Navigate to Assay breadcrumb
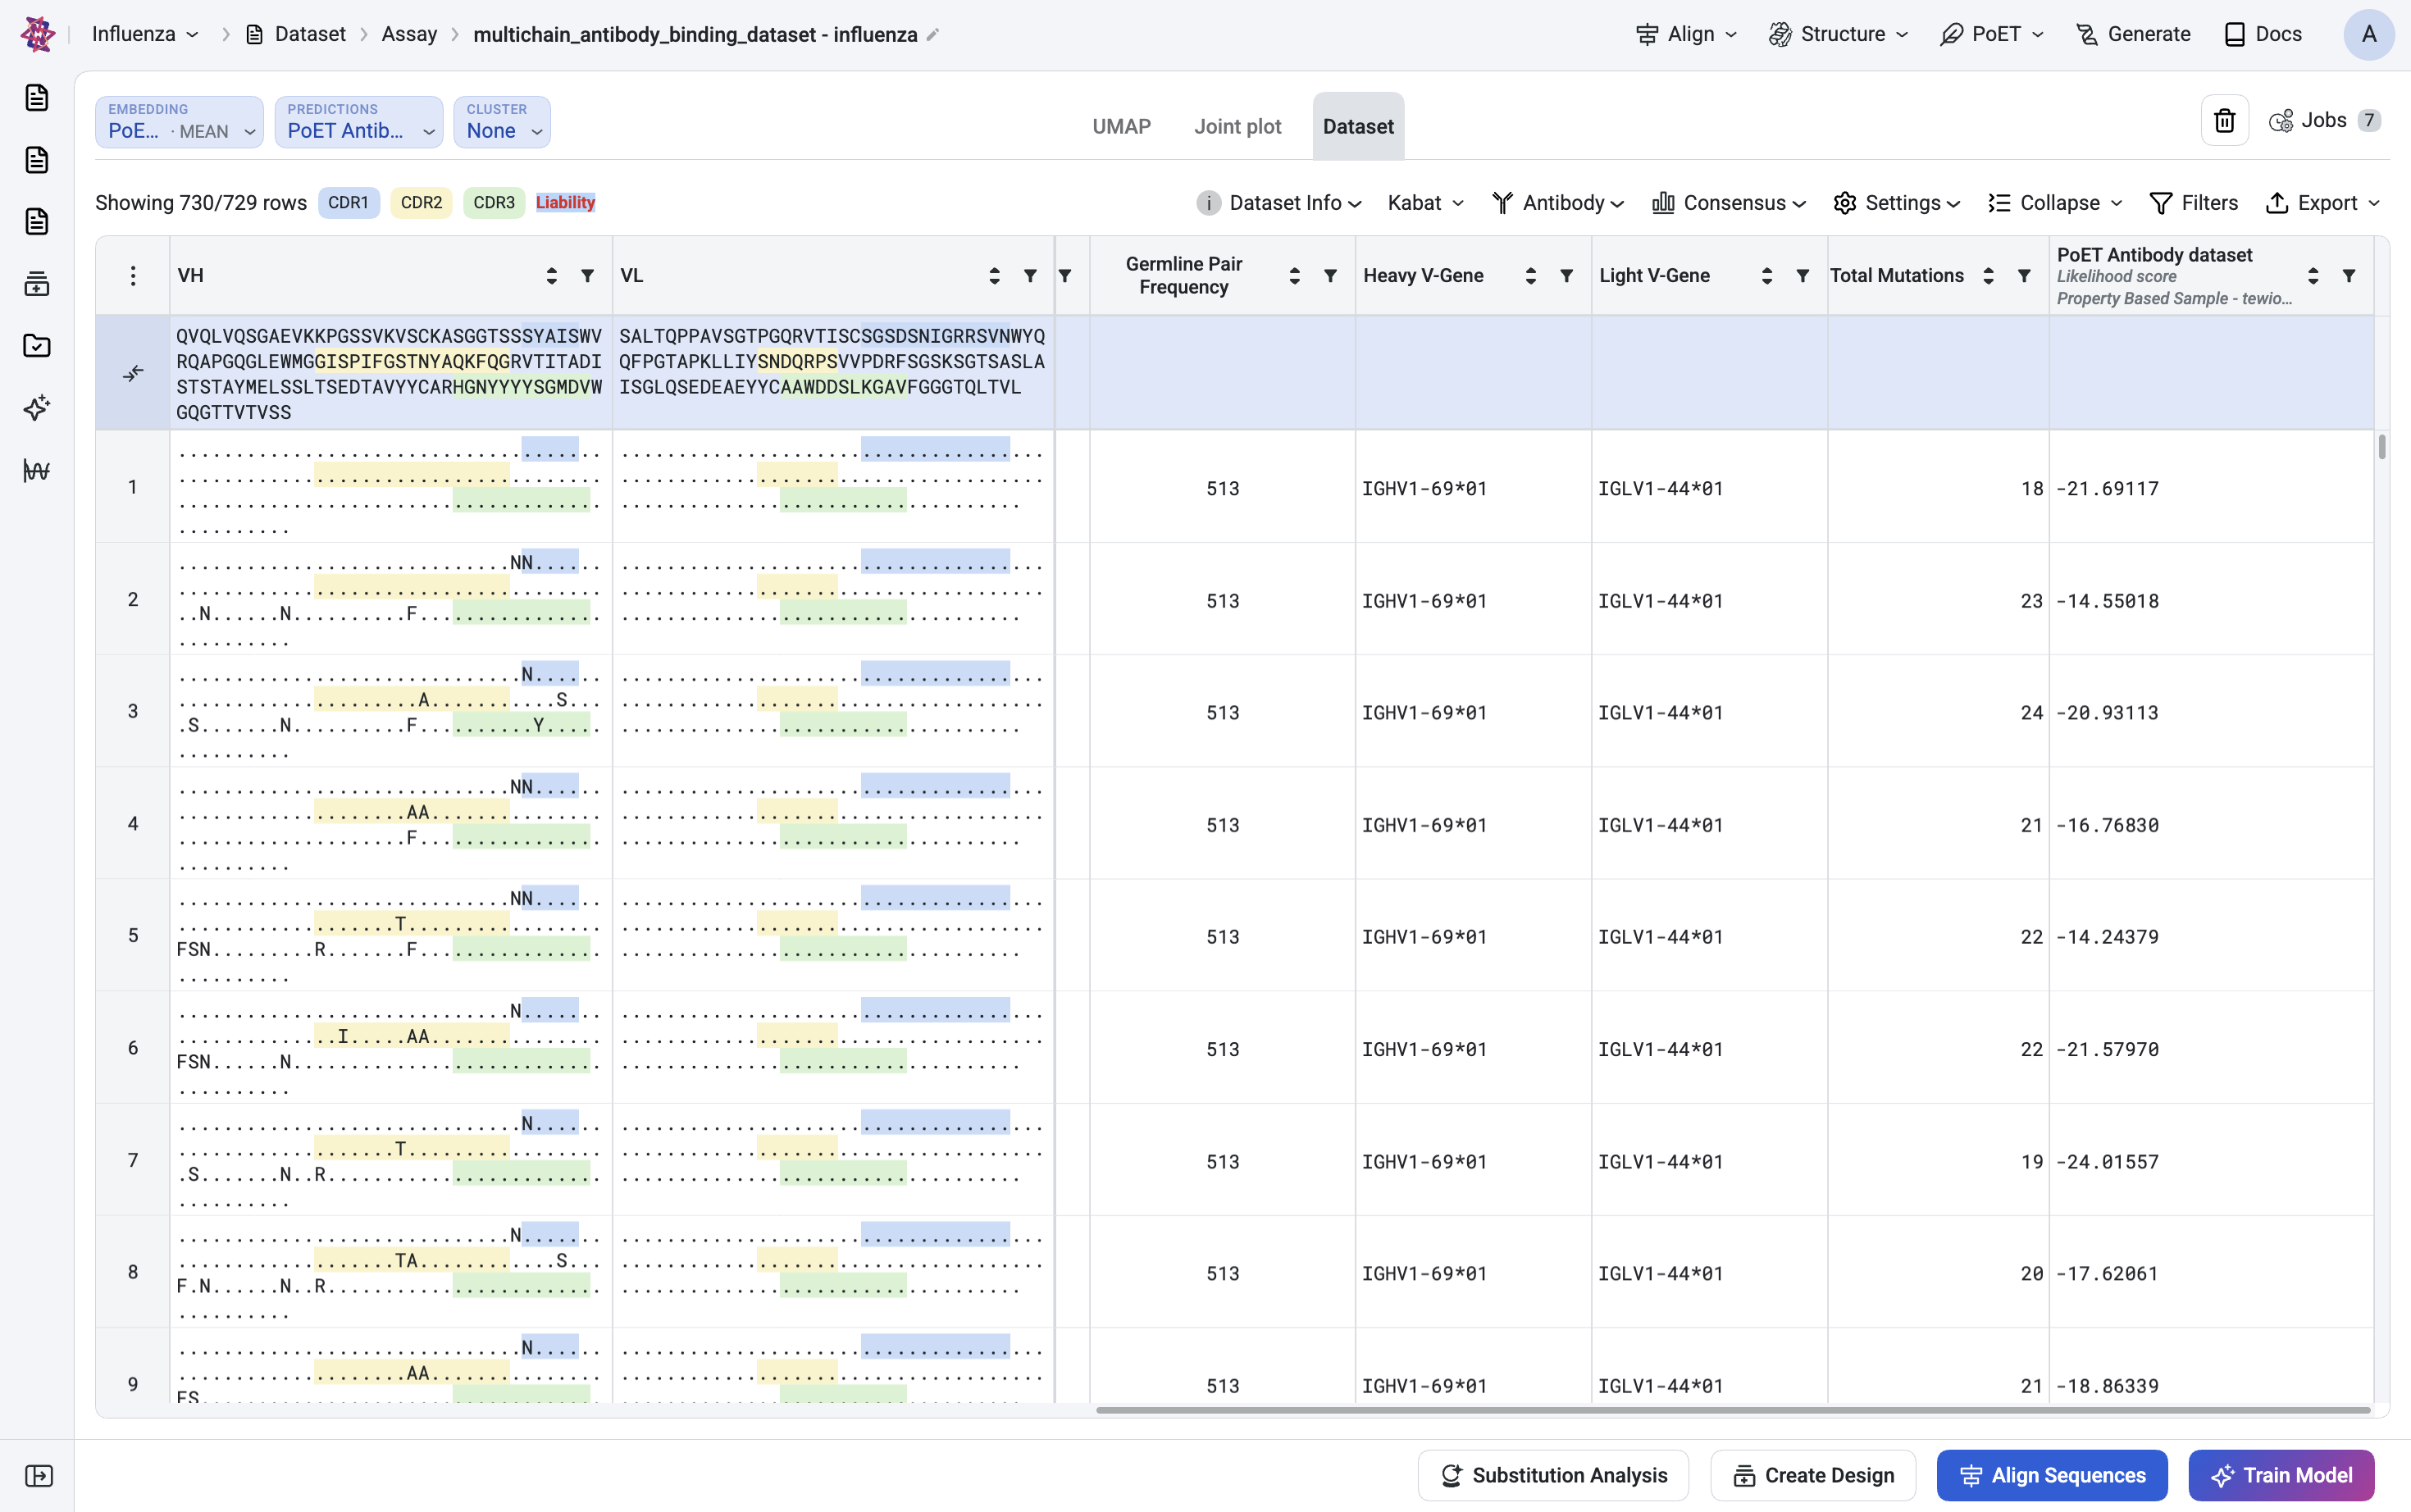The width and height of the screenshot is (2411, 1512). point(409,34)
